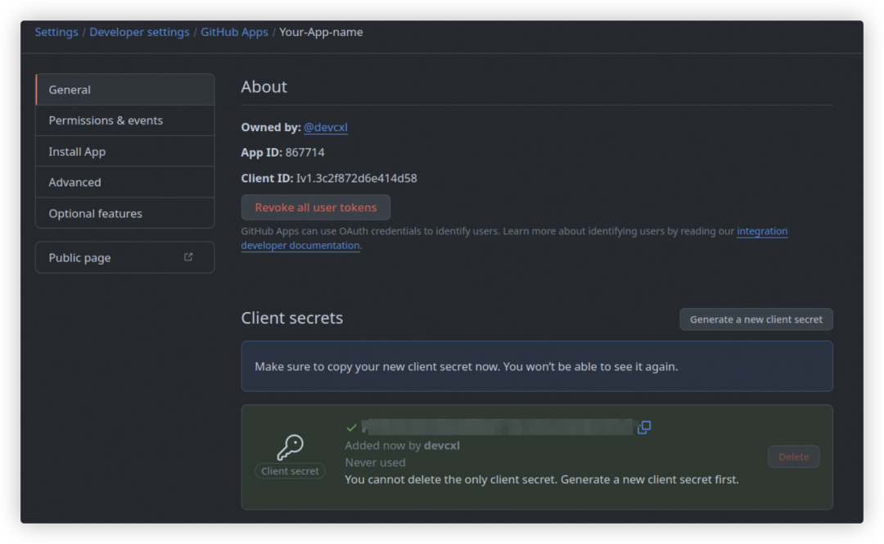Viewport: 884px width, 544px height.
Task: Open Install App in sidebar
Action: coord(125,152)
